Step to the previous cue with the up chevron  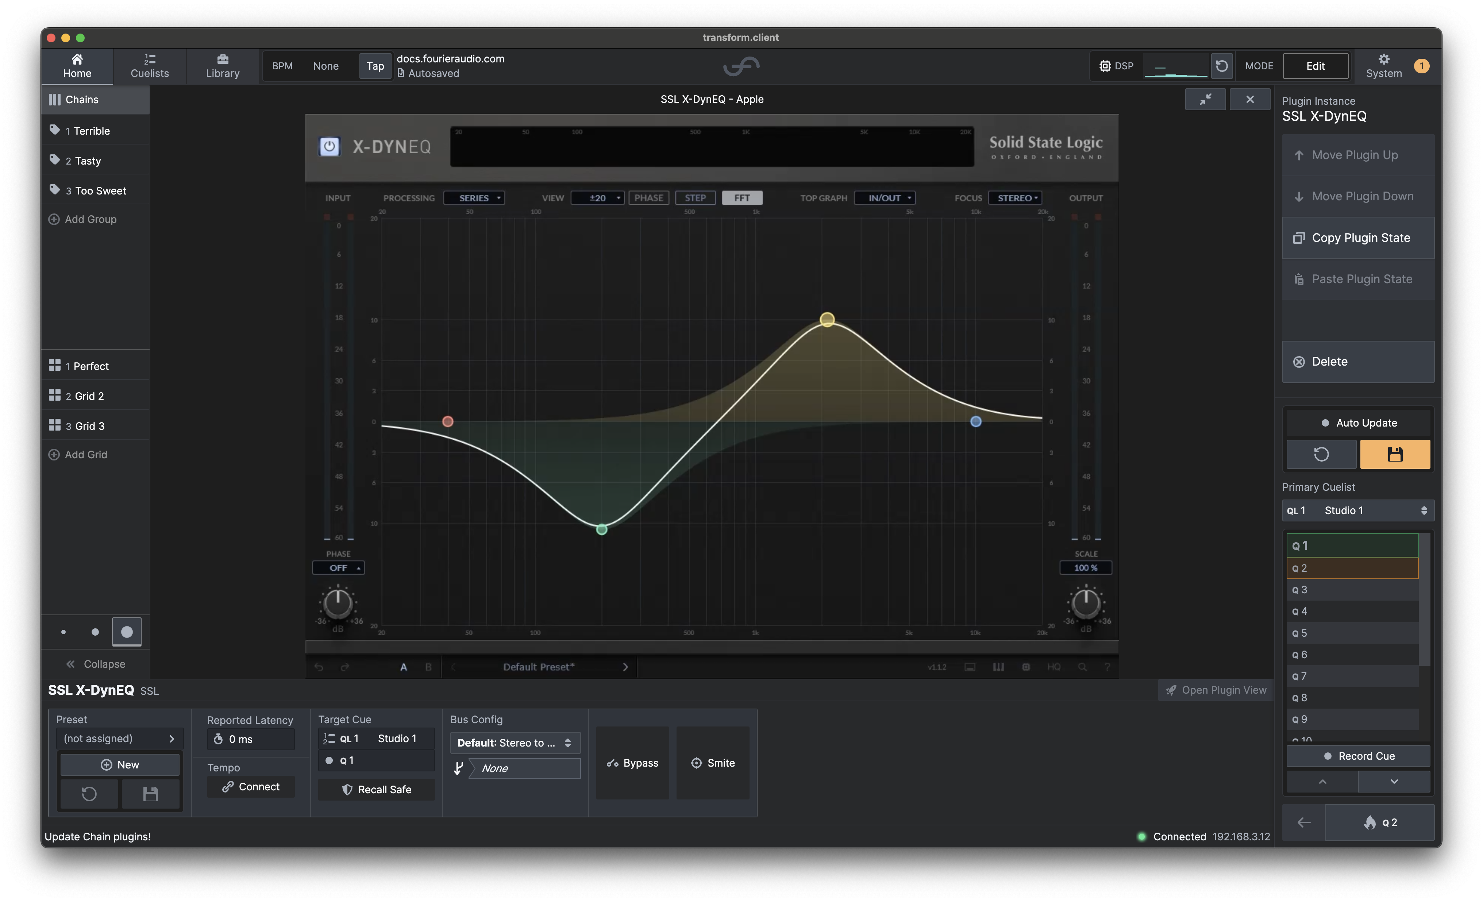1322,782
